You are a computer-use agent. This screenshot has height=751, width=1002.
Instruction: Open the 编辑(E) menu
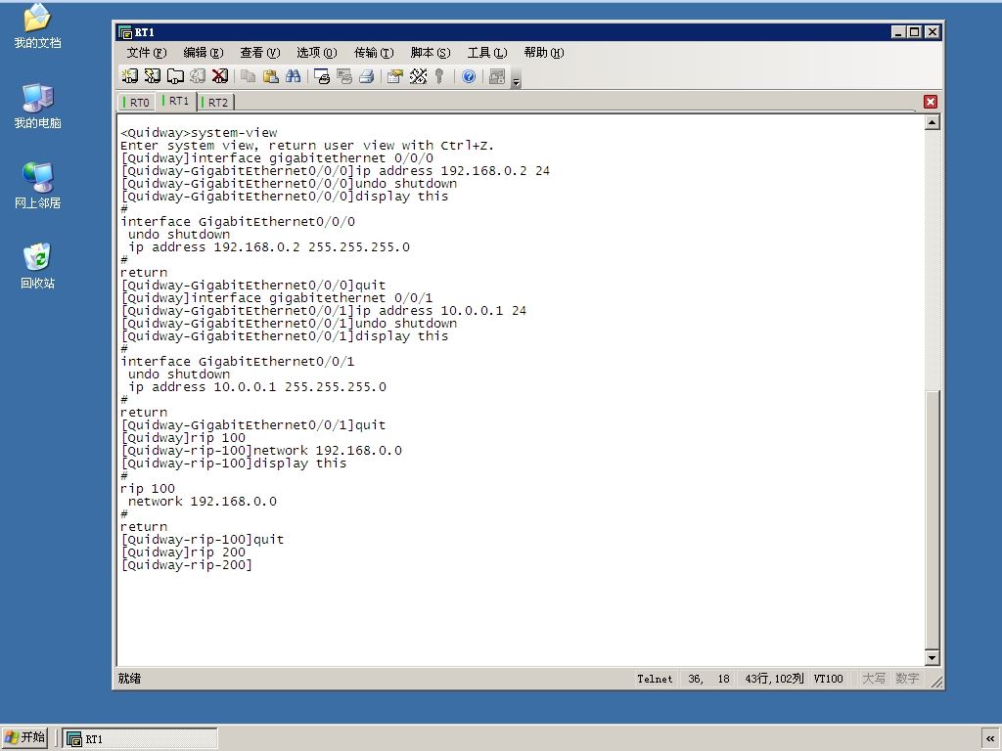point(204,53)
